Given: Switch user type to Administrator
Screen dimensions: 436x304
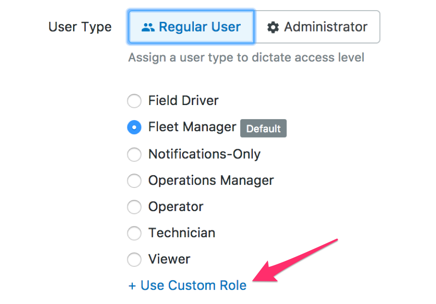Looking at the screenshot, I should click(317, 27).
